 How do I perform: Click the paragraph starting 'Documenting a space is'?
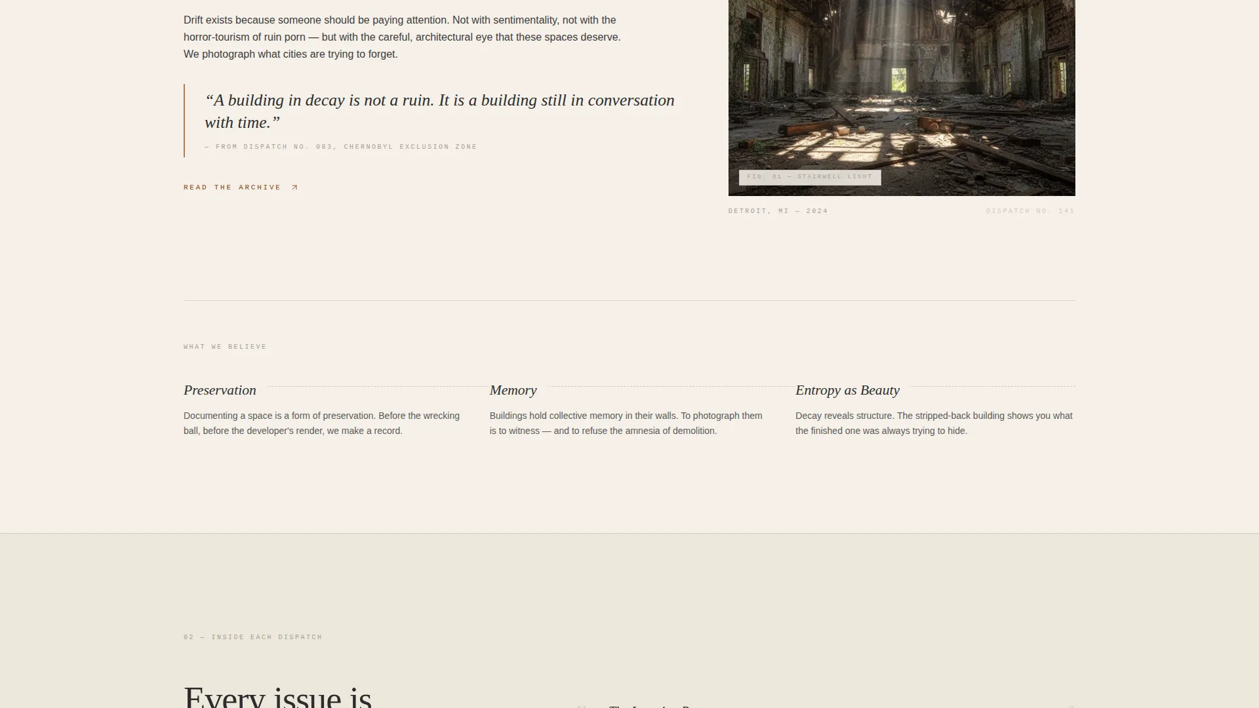(322, 423)
